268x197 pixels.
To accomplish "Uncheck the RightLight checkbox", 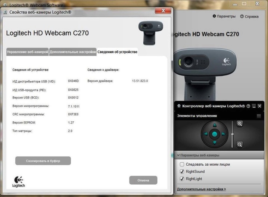I will tap(182, 179).
